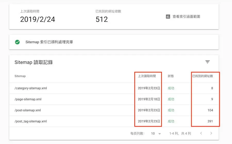The height and width of the screenshot is (144, 232).
Task: Open rows-per-page dropdown showing 10
Action: pos(156,133)
